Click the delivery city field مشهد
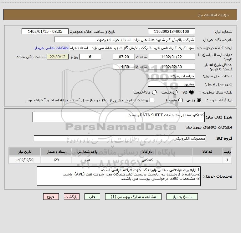 pos(172,84)
